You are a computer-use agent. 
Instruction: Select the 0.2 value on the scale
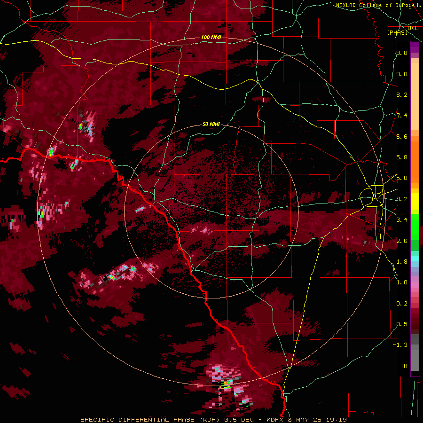[402, 304]
